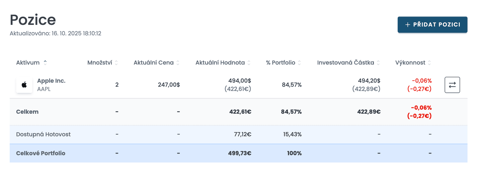
Task: Click the Celkem summary row label
Action: [x=27, y=112]
